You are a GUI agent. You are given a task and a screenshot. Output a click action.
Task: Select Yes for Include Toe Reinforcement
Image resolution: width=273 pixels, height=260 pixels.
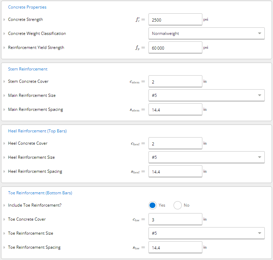tap(153, 205)
